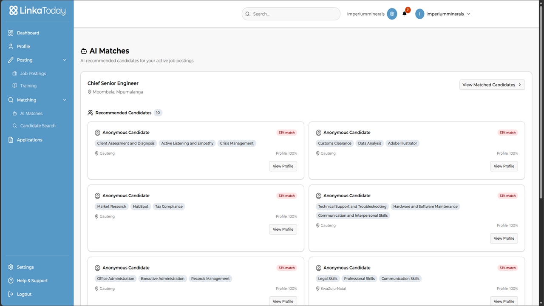Open Candidate Search page
This screenshot has width=544, height=306.
[38, 126]
